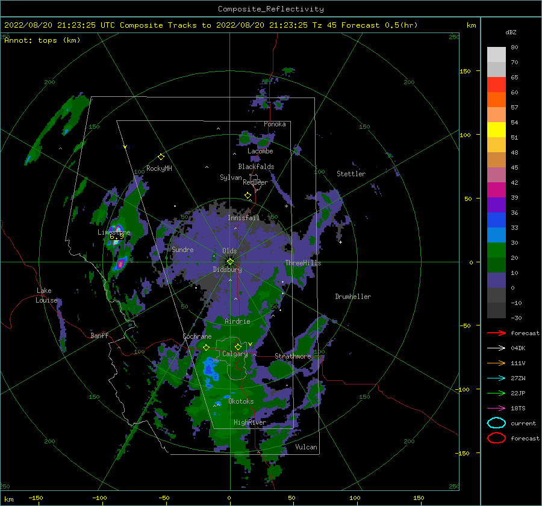Select the blue 36-33 dBZ swatch

pyautogui.click(x=496, y=220)
